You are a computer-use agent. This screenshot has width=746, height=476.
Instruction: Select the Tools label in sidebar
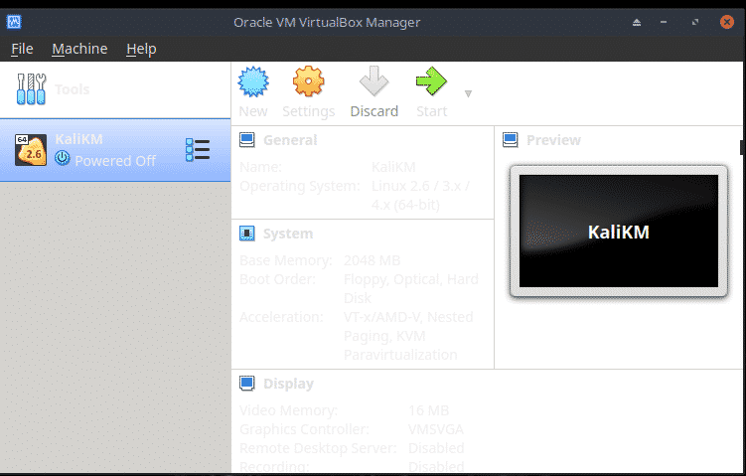click(x=72, y=89)
